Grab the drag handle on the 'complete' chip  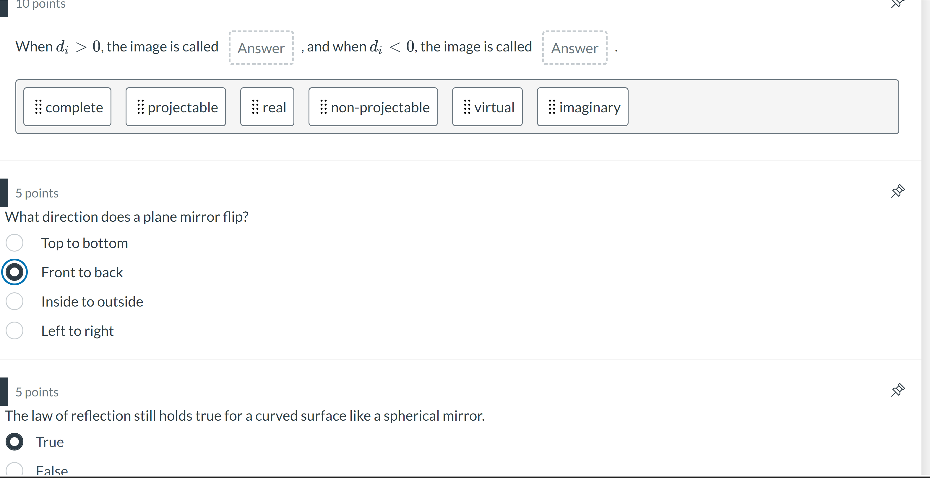pyautogui.click(x=38, y=107)
